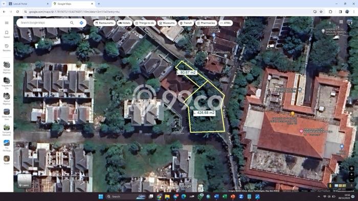
Task: Filter map by Restaurants
Action: click(104, 23)
